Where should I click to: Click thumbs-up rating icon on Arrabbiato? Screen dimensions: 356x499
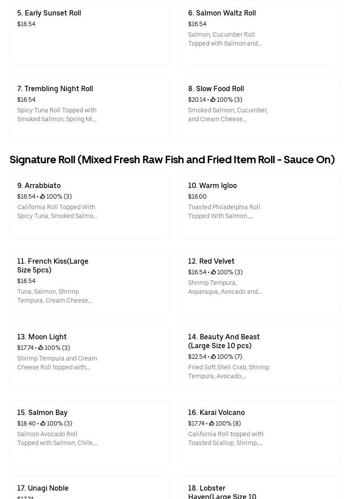pos(43,197)
